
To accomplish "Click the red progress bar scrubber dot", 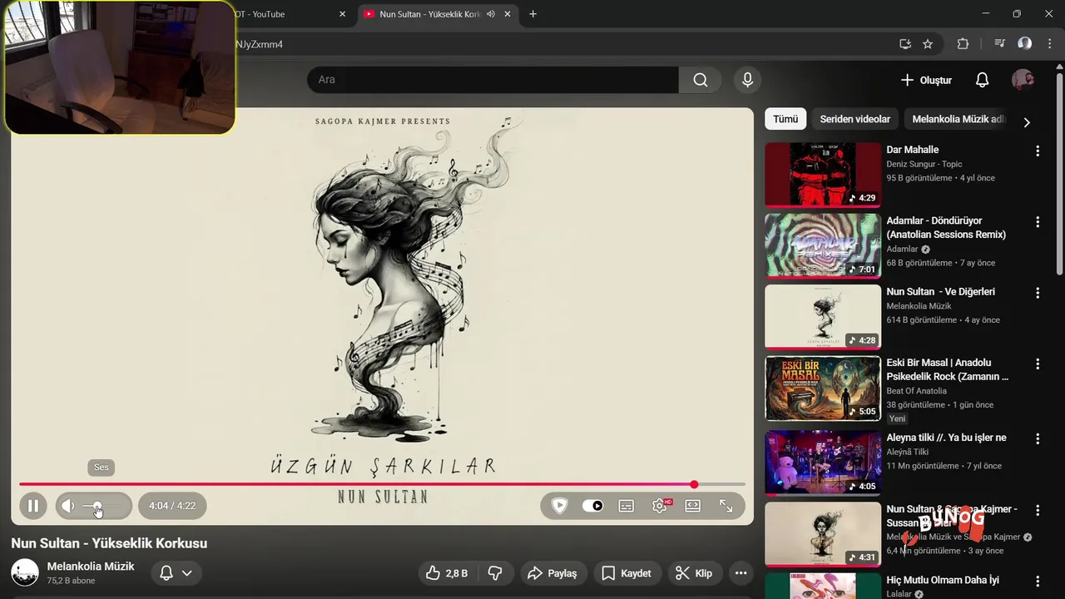I will point(694,484).
